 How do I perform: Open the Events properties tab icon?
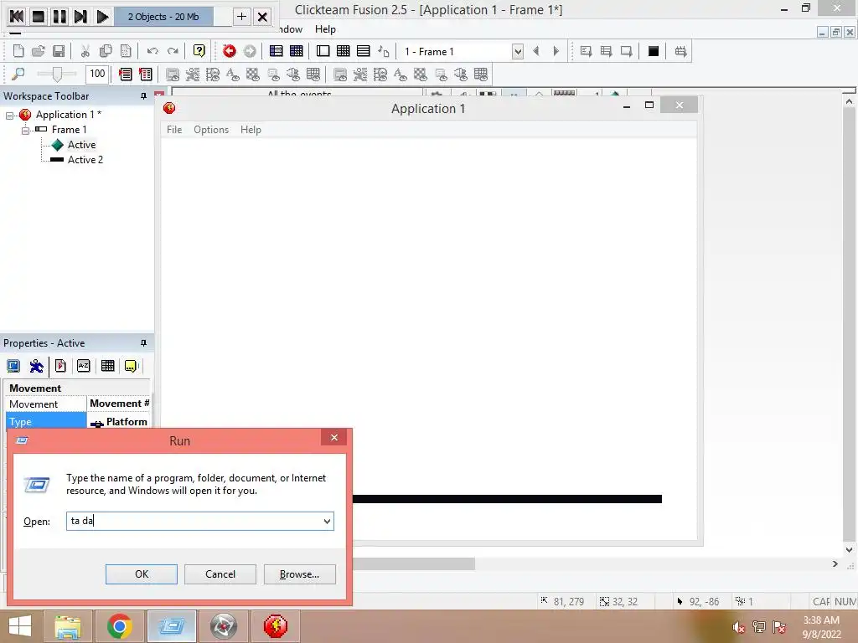coord(108,366)
